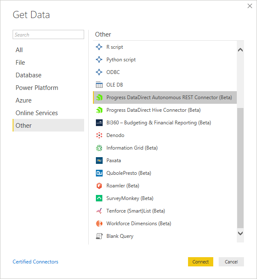Click the SurveyMonkey green icon

99,198
